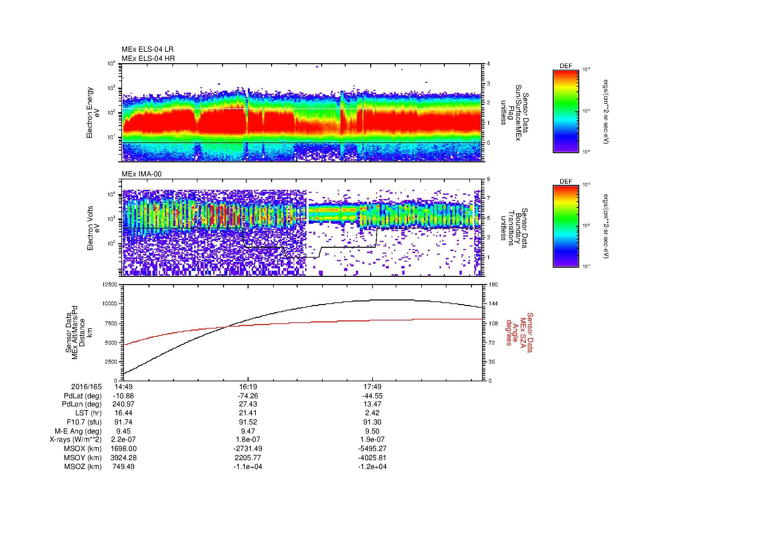Click the M-E Ang value '9.45'

(124, 431)
